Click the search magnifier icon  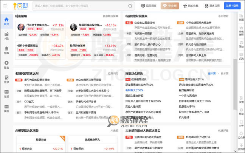[130, 6]
